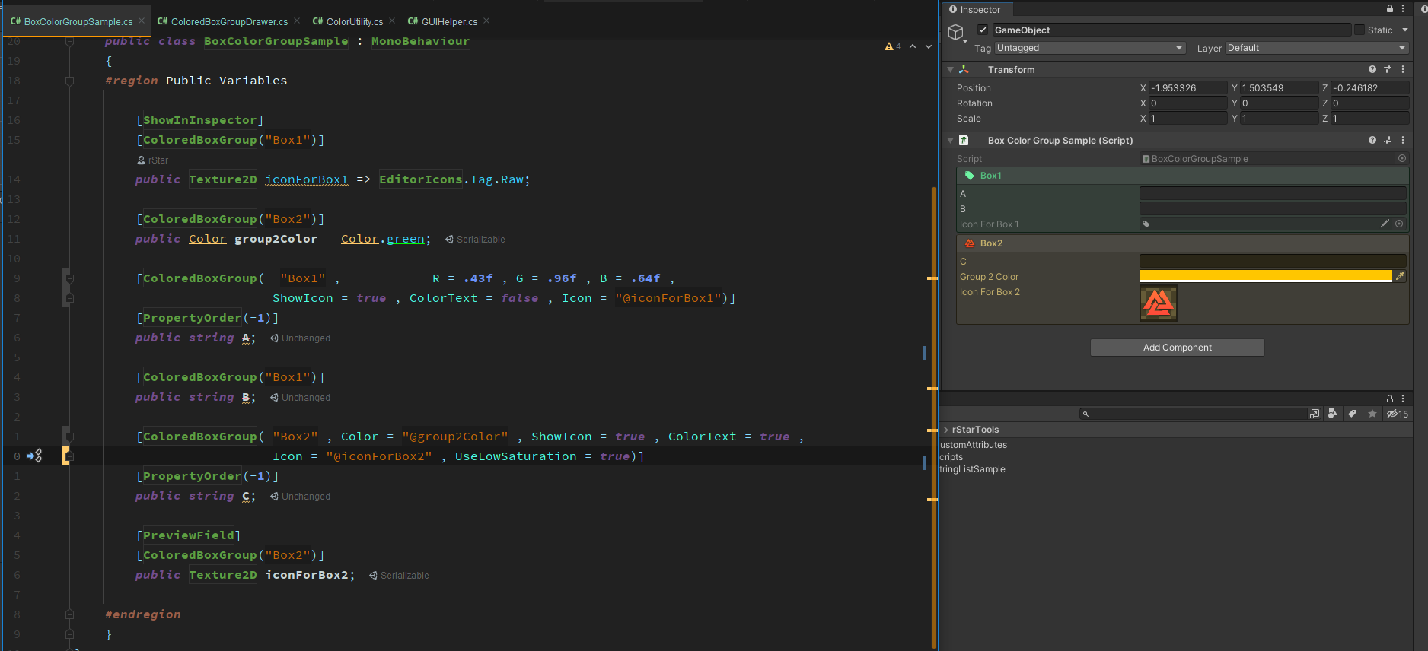Image resolution: width=1428 pixels, height=651 pixels.
Task: Open the Transform component help reference icon
Action: click(1372, 69)
